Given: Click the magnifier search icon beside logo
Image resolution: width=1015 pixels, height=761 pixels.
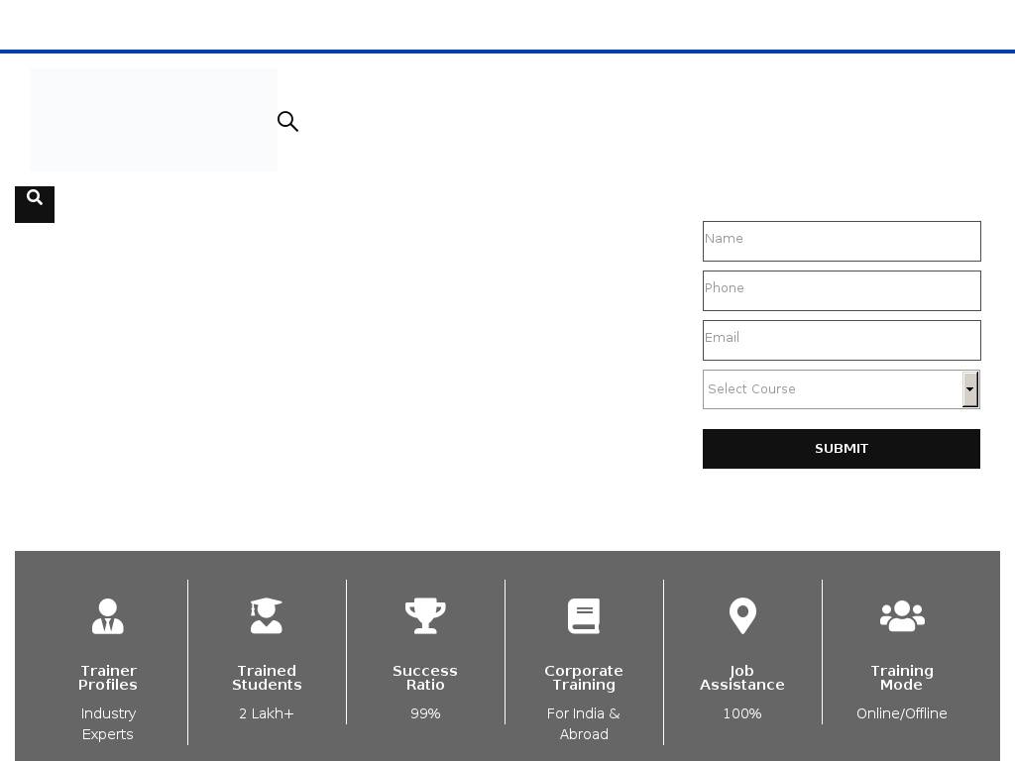Looking at the screenshot, I should (x=287, y=121).
